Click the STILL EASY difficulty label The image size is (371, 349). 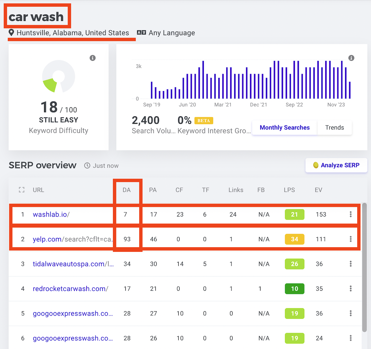pyautogui.click(x=58, y=120)
